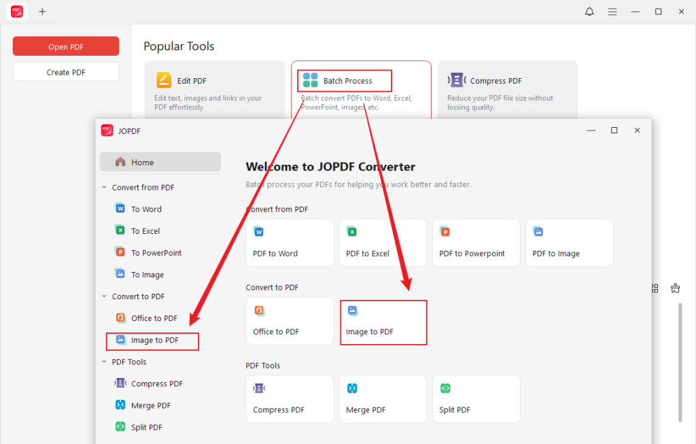
Task: Select the PDF to Word tool icon
Action: pos(258,231)
